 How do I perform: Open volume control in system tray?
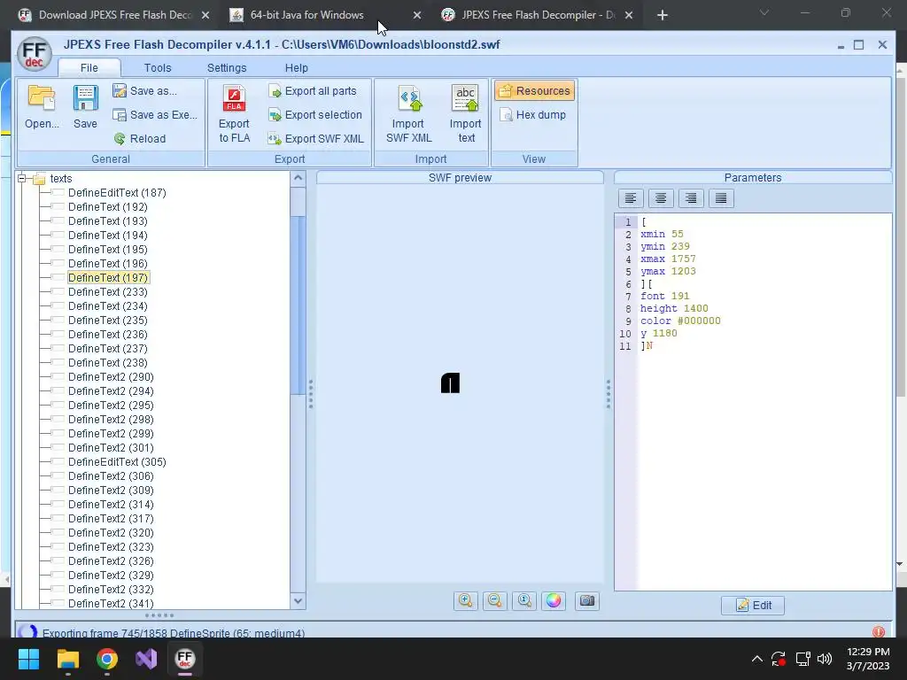pos(825,659)
